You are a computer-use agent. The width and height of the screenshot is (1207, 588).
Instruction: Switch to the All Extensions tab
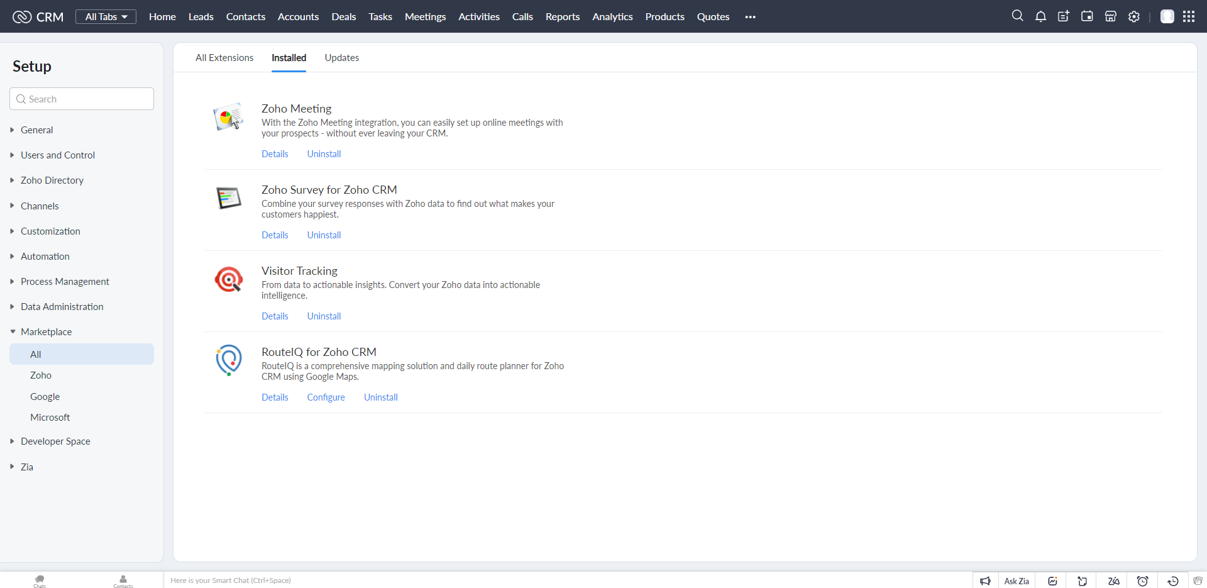[x=224, y=57]
